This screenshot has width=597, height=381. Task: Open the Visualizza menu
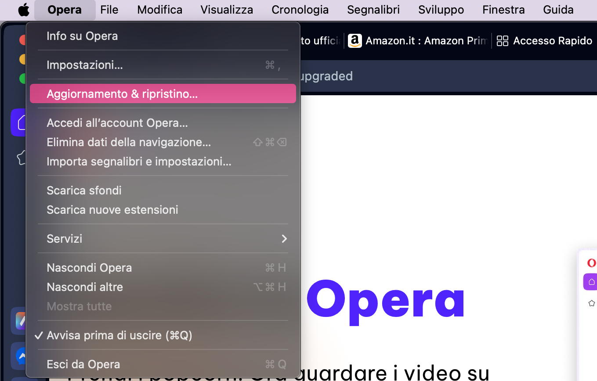click(227, 10)
